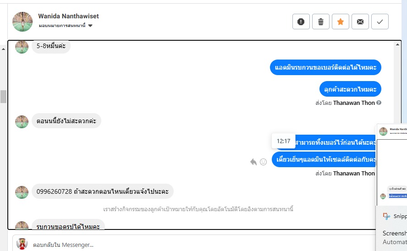Click help icon next to Thanawan Thon
407x251 pixels.
(379, 103)
